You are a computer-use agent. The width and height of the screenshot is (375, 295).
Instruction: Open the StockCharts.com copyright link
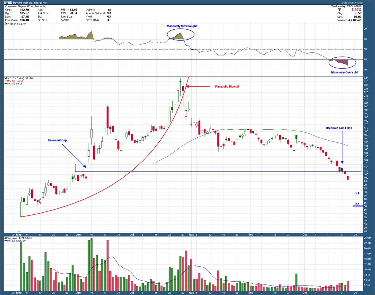tap(352, 3)
